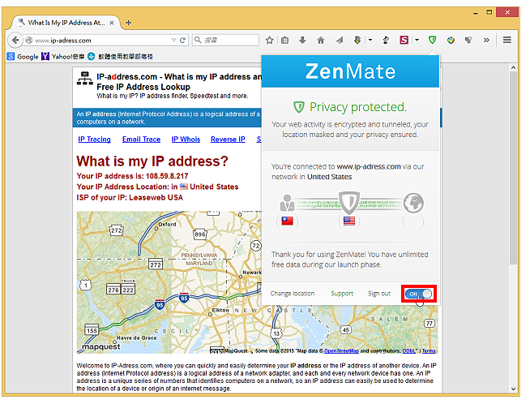
Task: Click the red S toolbar icon
Action: click(x=404, y=41)
